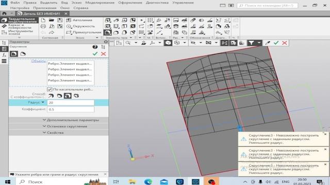The height and width of the screenshot is (185, 330).
Task: Open the home tab icon
Action: 4,13
